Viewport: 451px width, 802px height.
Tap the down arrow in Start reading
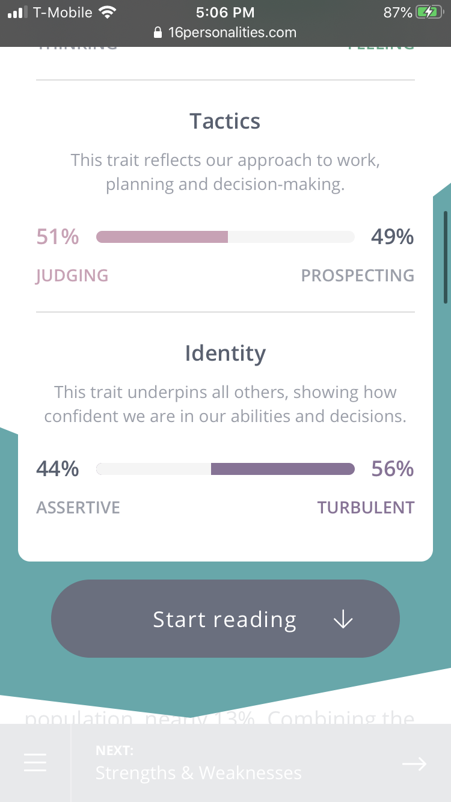point(343,619)
